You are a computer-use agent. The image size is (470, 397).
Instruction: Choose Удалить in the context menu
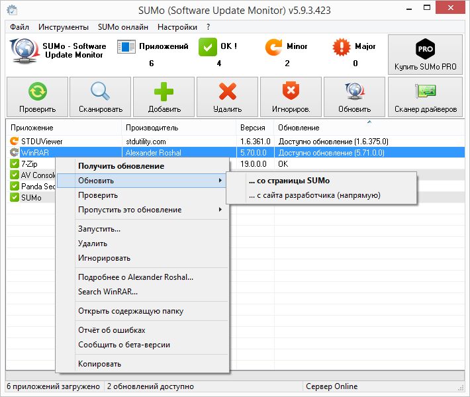click(x=143, y=243)
